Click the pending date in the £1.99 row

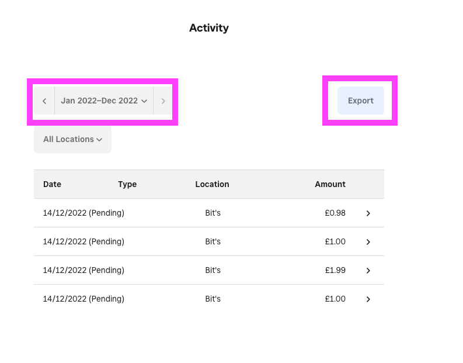coord(83,271)
